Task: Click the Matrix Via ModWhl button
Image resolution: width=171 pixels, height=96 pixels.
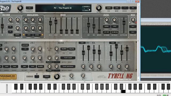Action: coord(64,49)
